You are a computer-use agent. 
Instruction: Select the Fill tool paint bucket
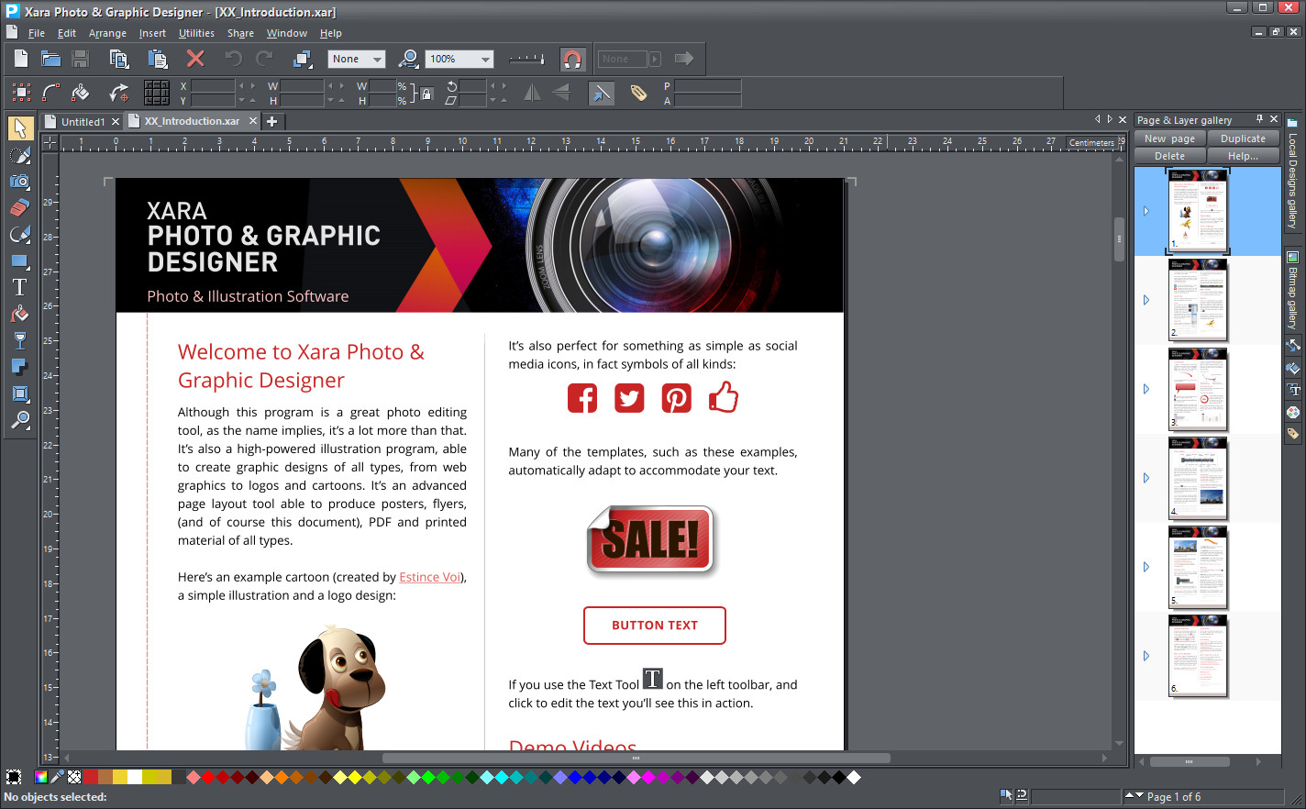[19, 315]
